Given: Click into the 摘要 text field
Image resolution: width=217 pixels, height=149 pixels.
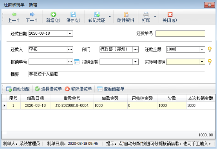Looking at the screenshot, I should pos(117,74).
